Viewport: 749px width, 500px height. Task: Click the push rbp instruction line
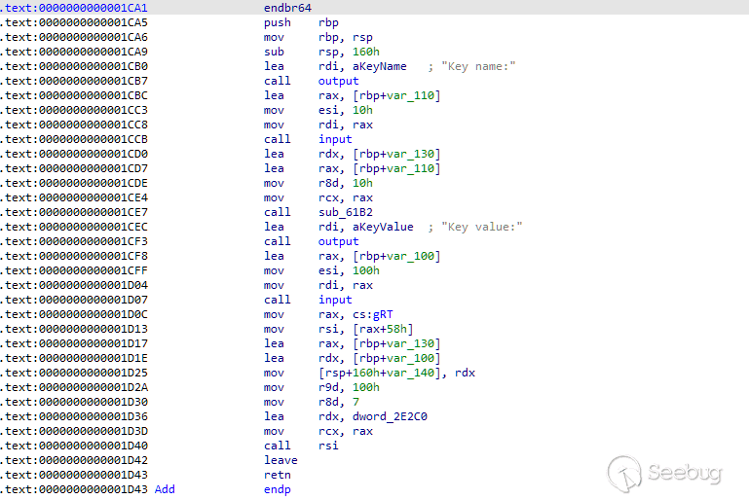pyautogui.click(x=301, y=22)
